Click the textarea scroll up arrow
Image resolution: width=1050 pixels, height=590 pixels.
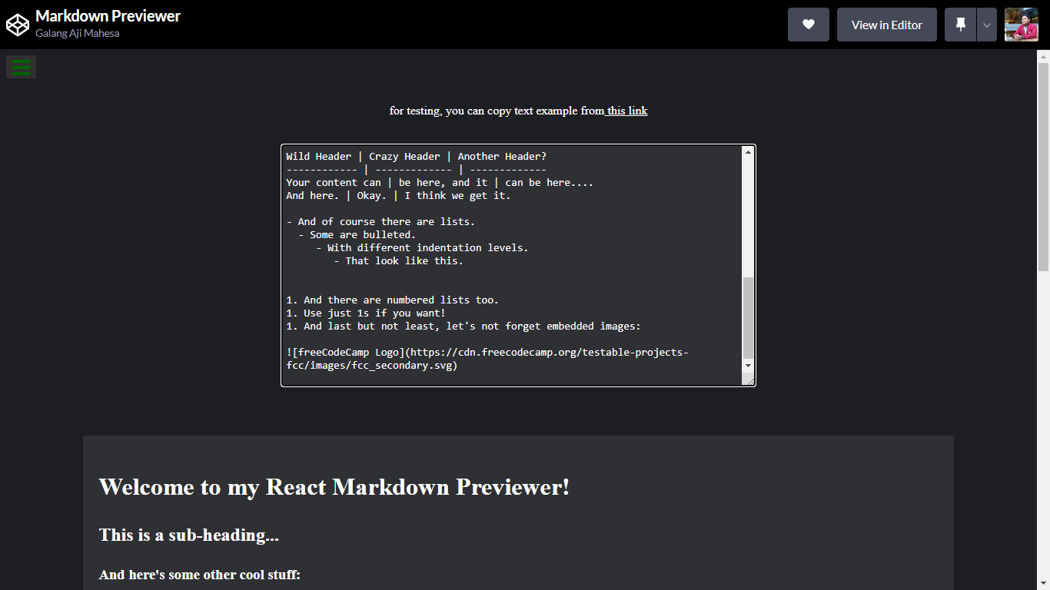748,151
